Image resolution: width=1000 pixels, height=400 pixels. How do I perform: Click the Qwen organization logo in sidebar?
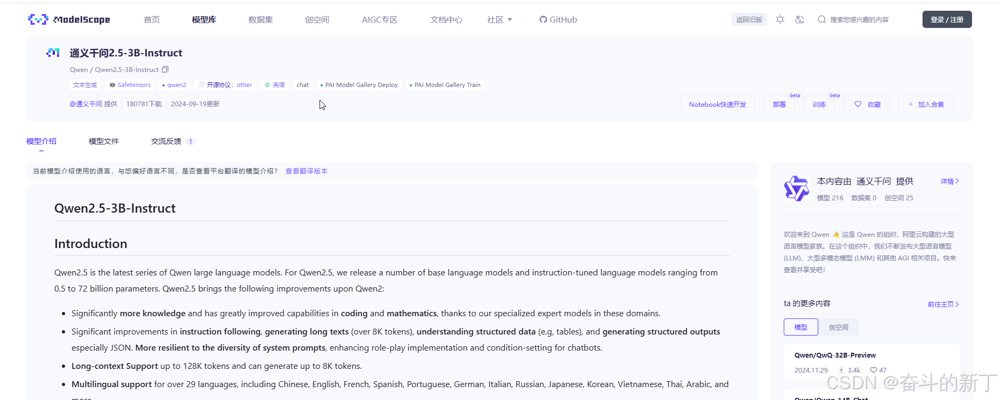pos(796,188)
